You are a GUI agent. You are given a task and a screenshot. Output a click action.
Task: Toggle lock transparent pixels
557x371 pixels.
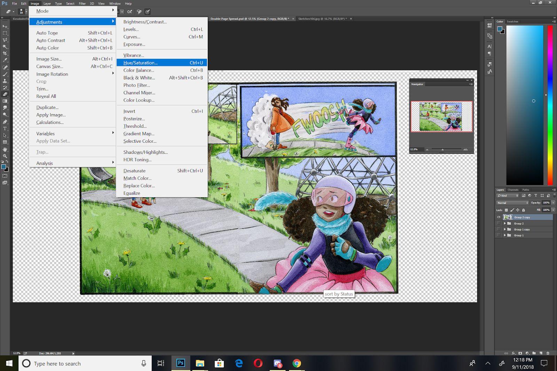coord(507,210)
